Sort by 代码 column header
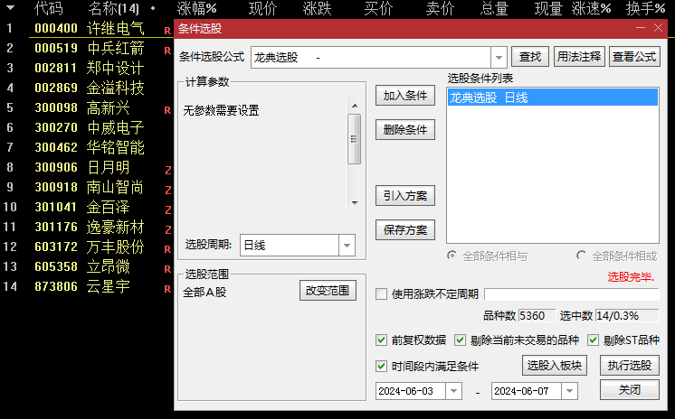 [49, 8]
